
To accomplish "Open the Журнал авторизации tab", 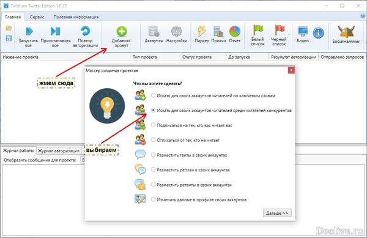I will pyautogui.click(x=59, y=151).
